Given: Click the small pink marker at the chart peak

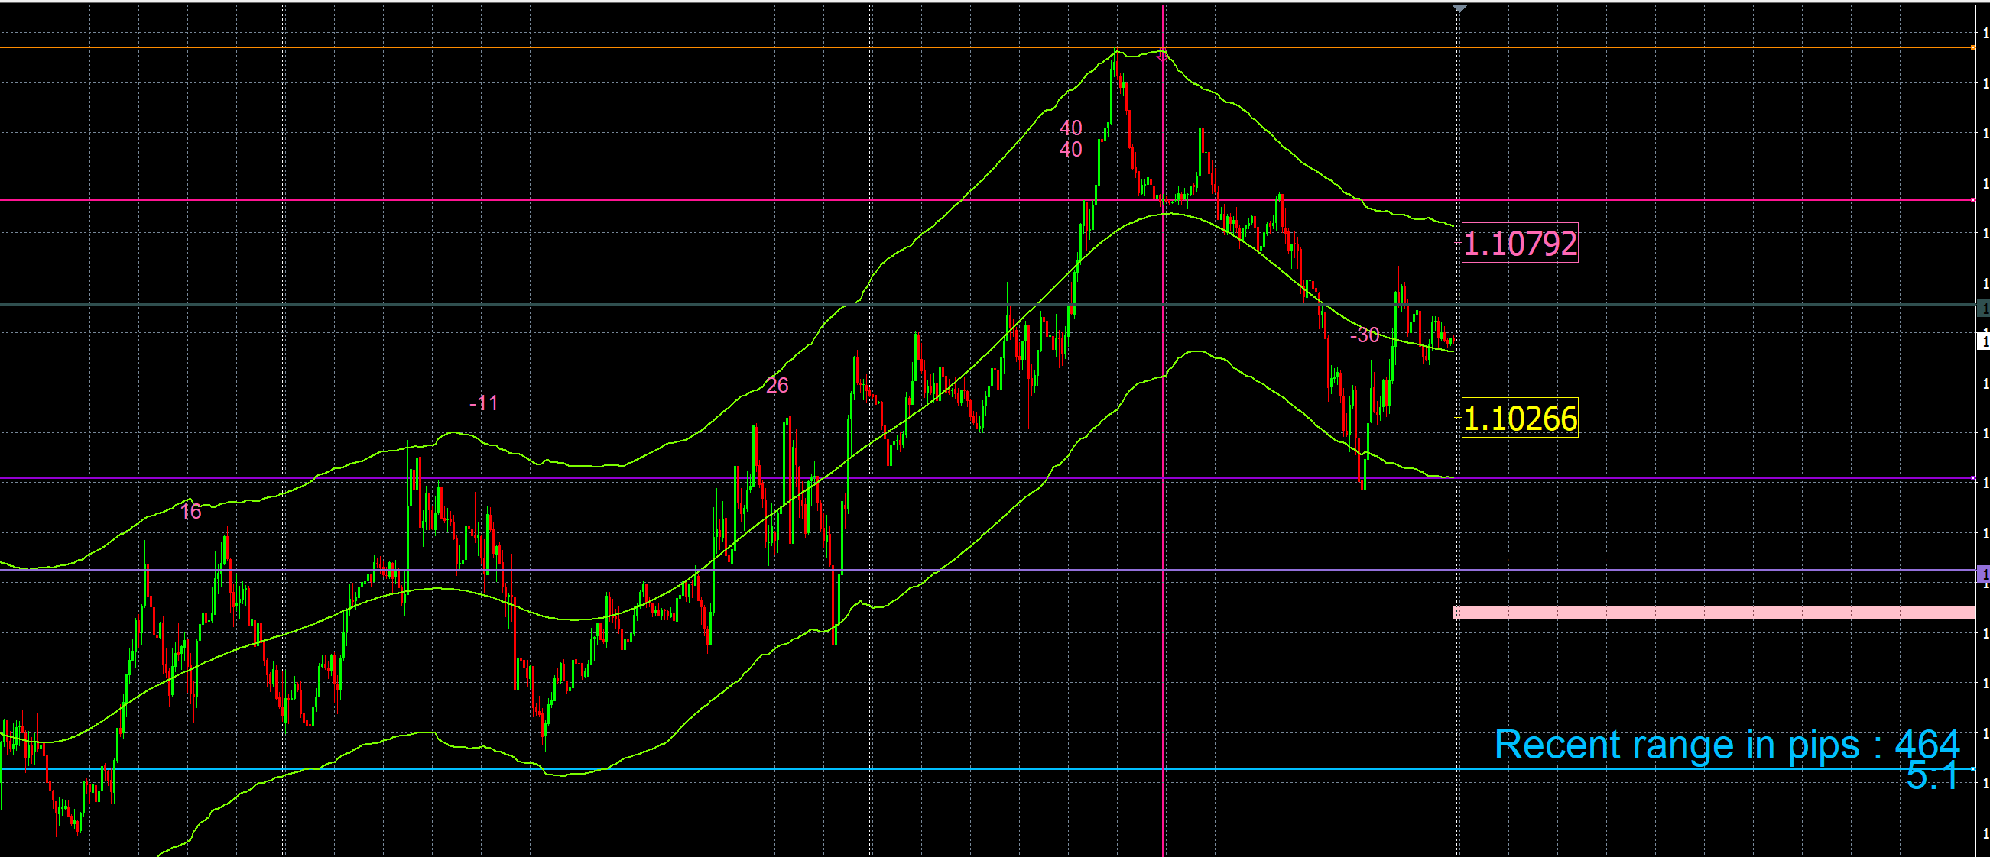Looking at the screenshot, I should 1162,57.
